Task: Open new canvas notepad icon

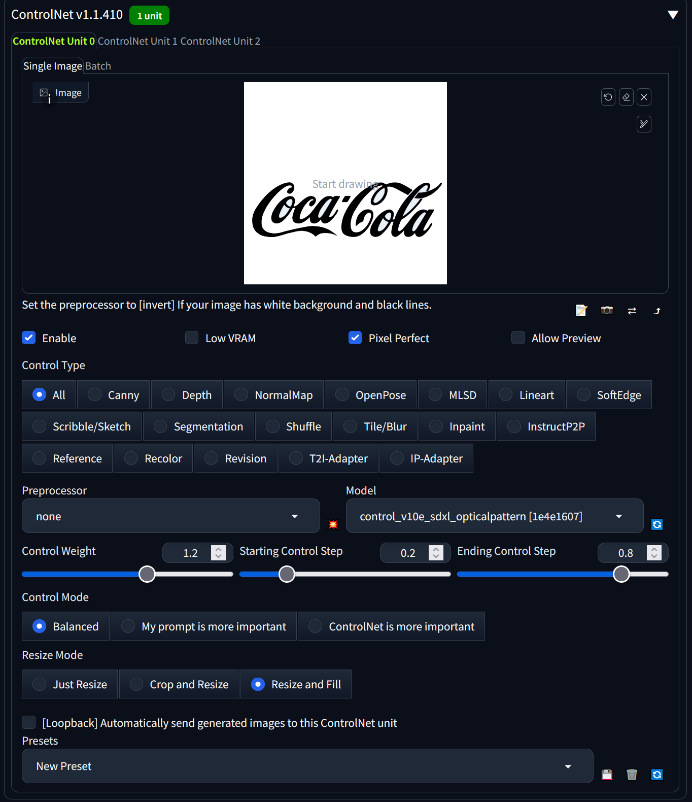Action: (581, 310)
